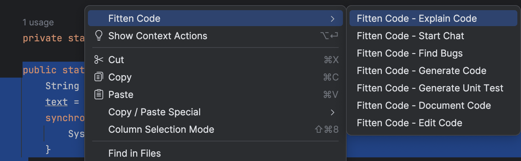This screenshot has width=521, height=161.
Task: Expand Copy / Paste Special submenu arrow
Action: 332,112
